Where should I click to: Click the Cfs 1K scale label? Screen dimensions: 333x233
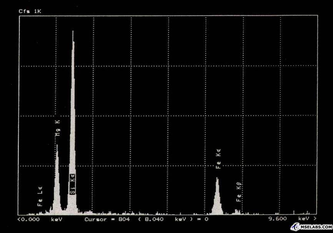[x=30, y=11]
